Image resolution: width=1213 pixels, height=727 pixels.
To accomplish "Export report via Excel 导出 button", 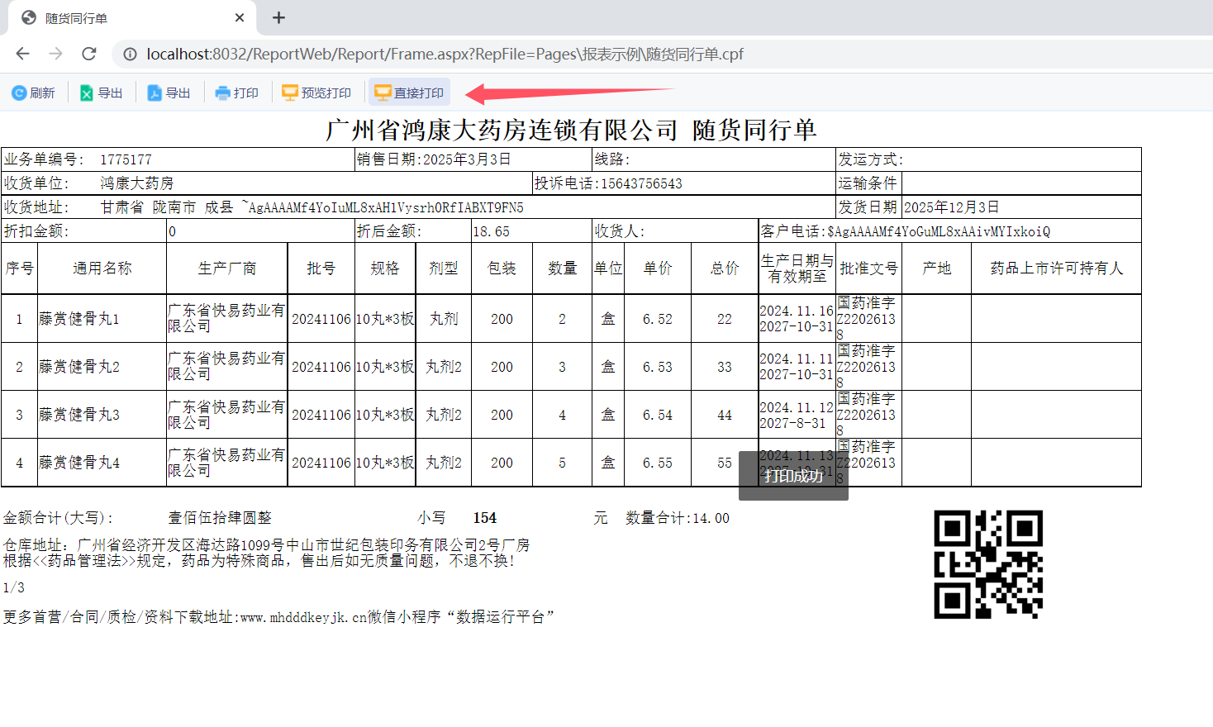I will 101,93.
